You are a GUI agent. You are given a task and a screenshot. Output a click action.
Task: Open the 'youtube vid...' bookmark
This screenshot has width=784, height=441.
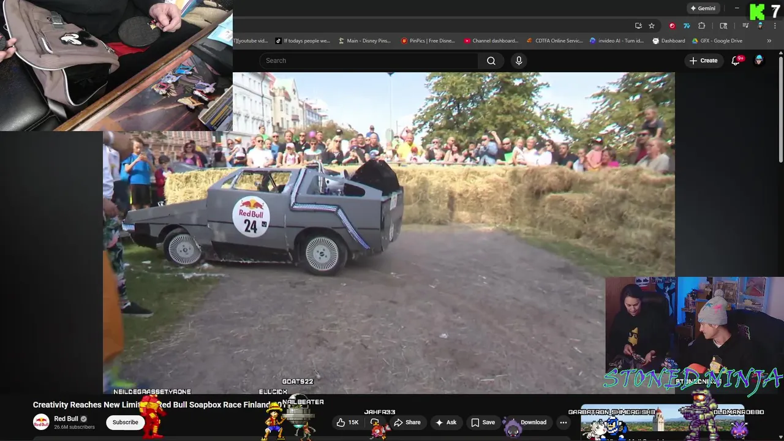pos(251,41)
